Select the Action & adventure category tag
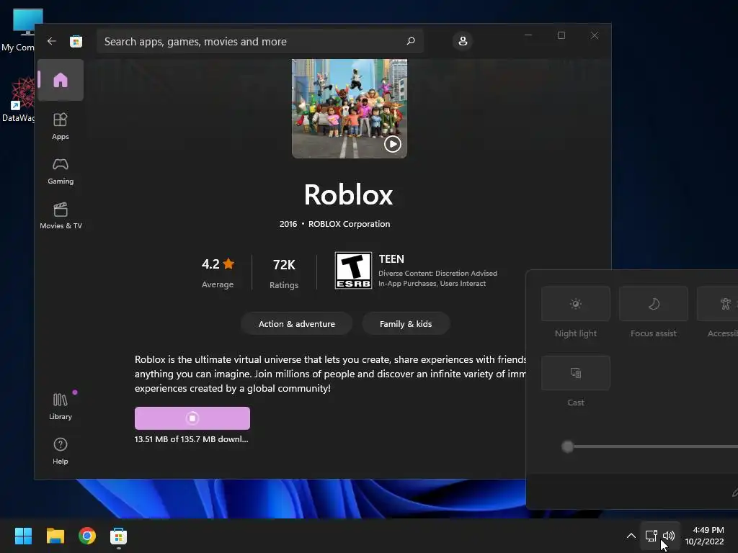 (x=296, y=323)
